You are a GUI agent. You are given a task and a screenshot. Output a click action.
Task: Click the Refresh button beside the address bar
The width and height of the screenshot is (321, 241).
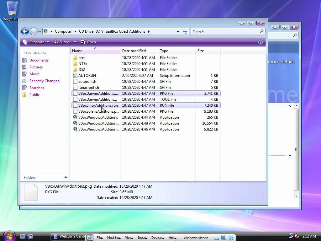[x=185, y=32]
